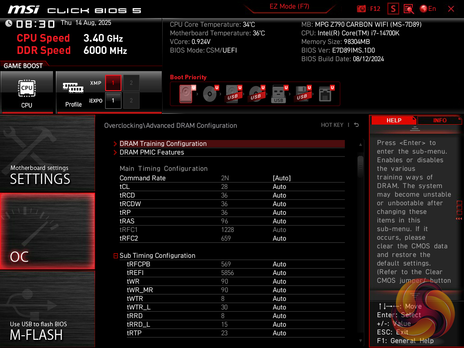Open the Command Rate [Auto] dropdown

[282, 178]
